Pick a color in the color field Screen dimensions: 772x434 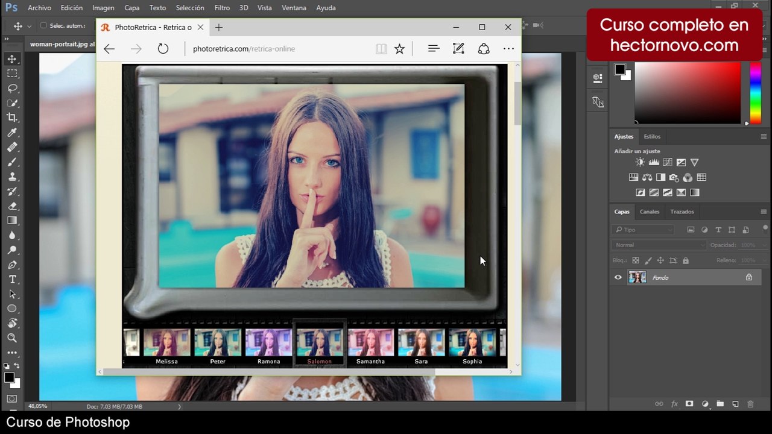[x=687, y=92]
